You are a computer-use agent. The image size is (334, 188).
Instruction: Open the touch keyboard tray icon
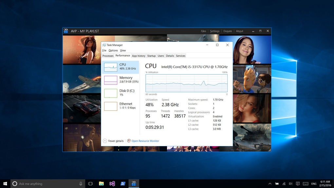tap(306, 183)
